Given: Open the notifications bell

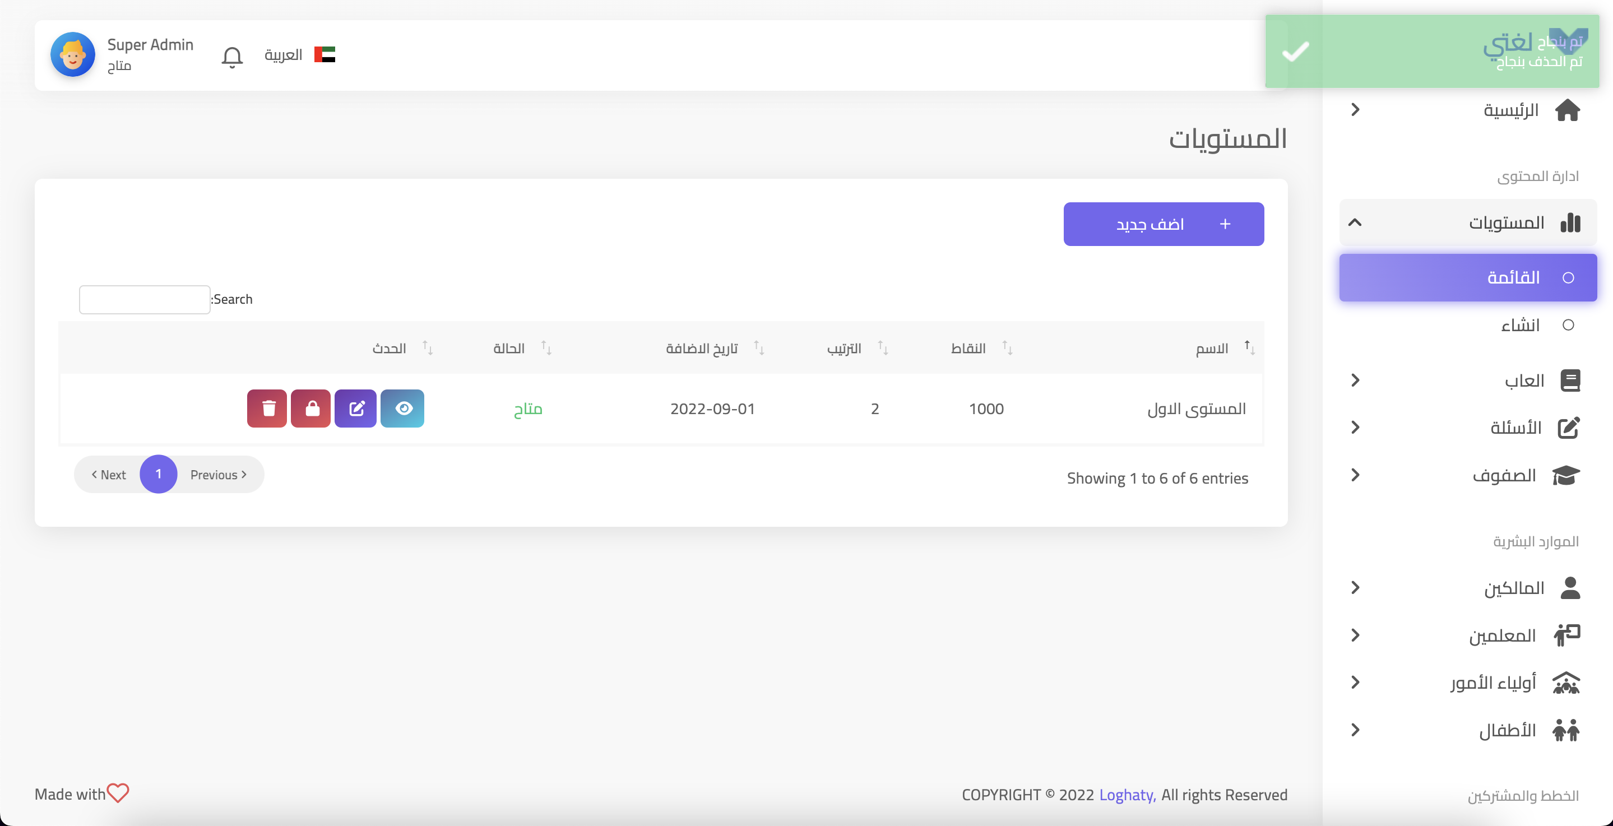Looking at the screenshot, I should point(231,57).
